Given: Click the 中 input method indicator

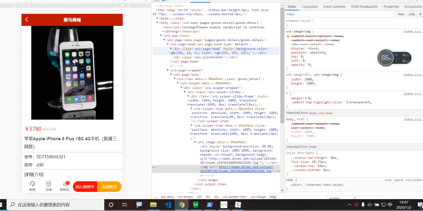Looking at the screenshot, I should click(390, 205).
